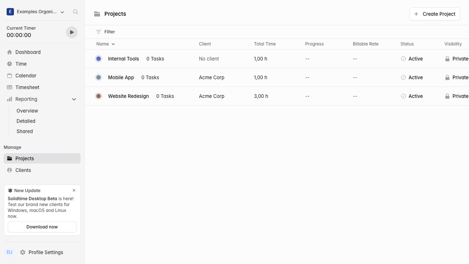Click the Timesheet table icon

pyautogui.click(x=10, y=87)
